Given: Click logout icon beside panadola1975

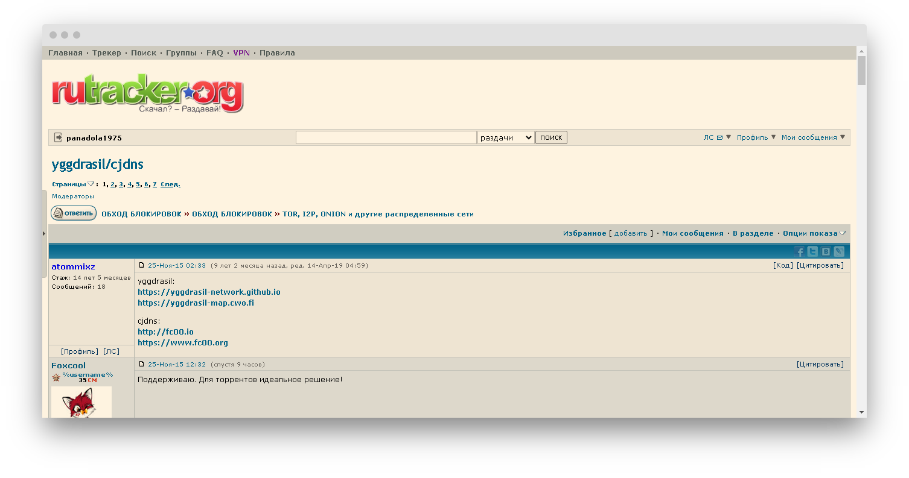Looking at the screenshot, I should click(x=59, y=137).
